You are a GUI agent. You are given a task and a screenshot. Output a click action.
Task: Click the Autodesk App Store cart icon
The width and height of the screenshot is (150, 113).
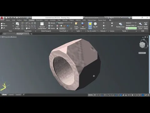122,18
